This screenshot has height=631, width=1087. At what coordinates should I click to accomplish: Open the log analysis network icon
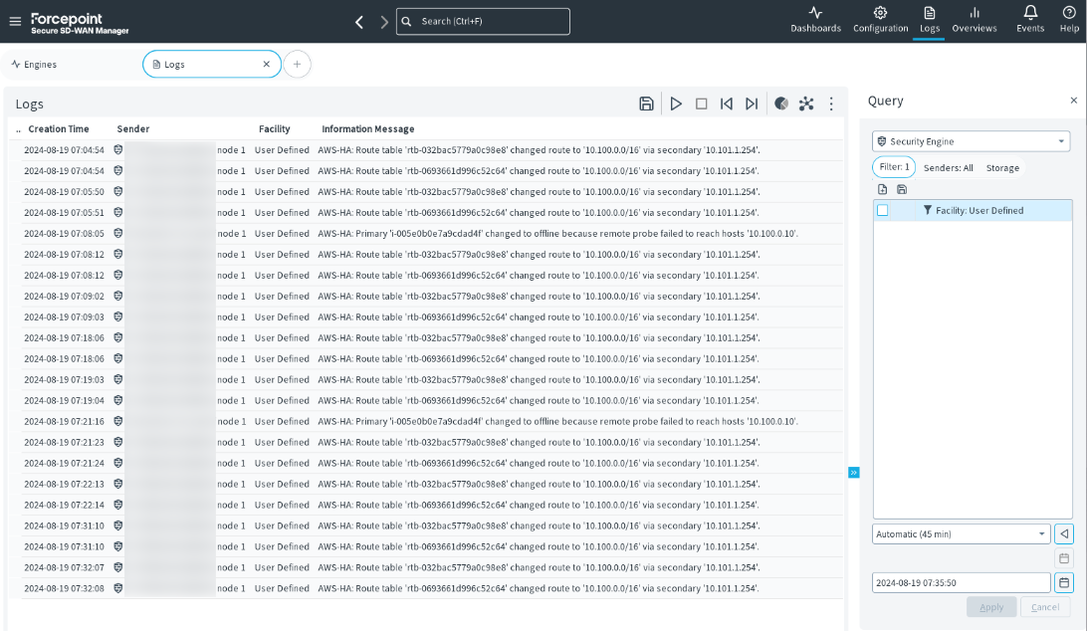[x=806, y=105]
